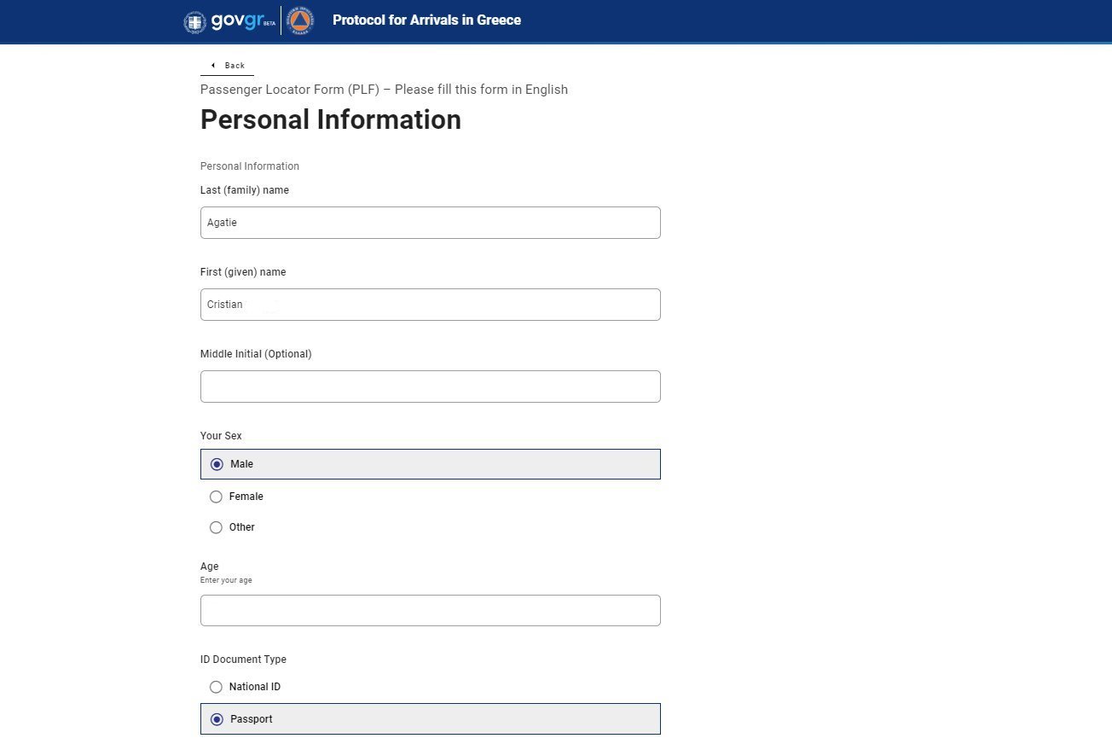Click the Back arrow icon
Viewport: 1112px width, 744px height.
point(212,66)
